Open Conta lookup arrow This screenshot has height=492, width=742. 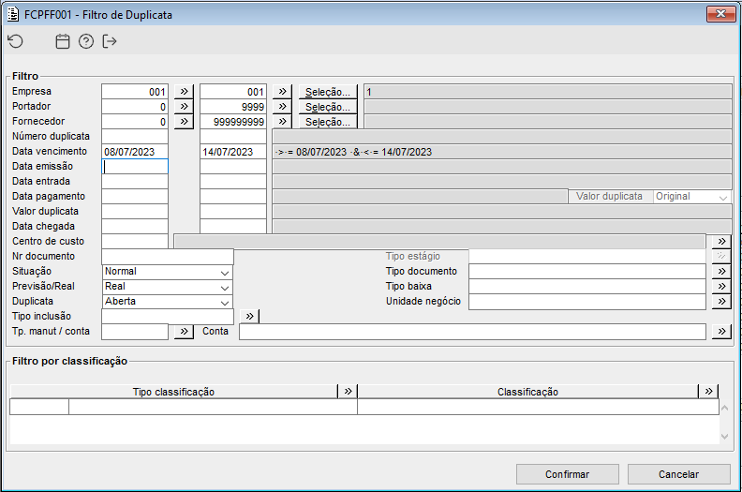721,332
